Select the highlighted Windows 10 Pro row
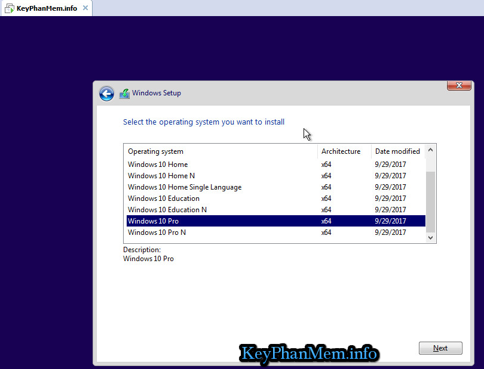484x369 pixels. click(x=276, y=221)
